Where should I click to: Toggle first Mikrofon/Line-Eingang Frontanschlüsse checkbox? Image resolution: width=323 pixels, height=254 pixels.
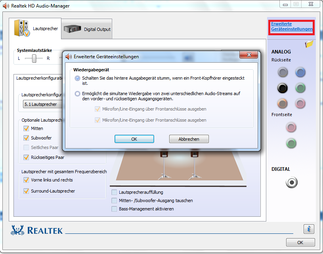pos(97,109)
